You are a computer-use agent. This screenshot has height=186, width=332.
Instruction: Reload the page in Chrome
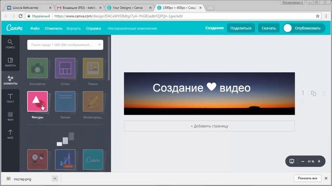20,16
